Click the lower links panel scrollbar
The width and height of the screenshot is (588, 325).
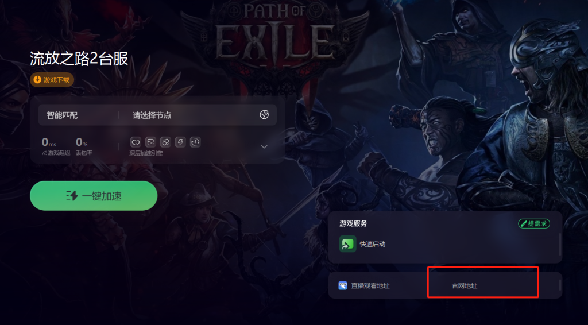pos(560,285)
